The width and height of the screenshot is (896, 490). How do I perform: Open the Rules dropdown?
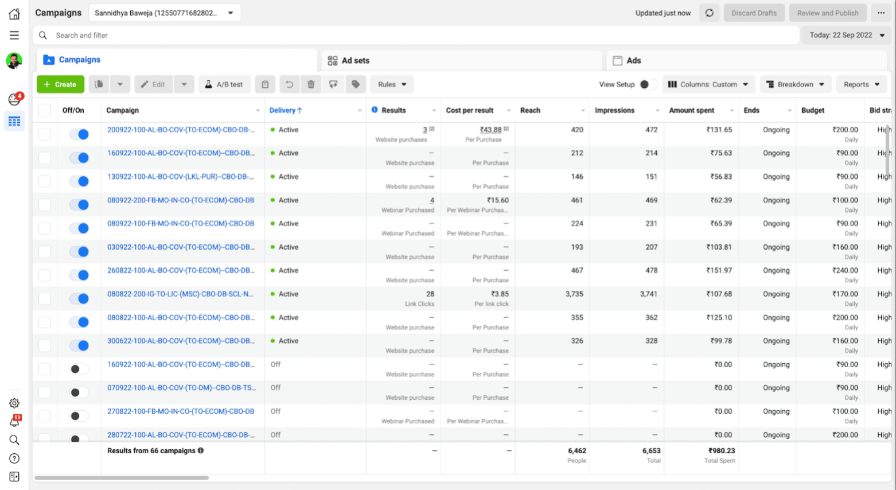(392, 84)
